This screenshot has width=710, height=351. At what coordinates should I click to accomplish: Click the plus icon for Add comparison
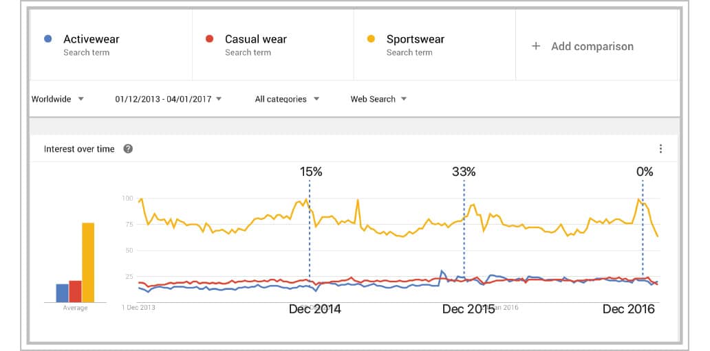coord(536,46)
